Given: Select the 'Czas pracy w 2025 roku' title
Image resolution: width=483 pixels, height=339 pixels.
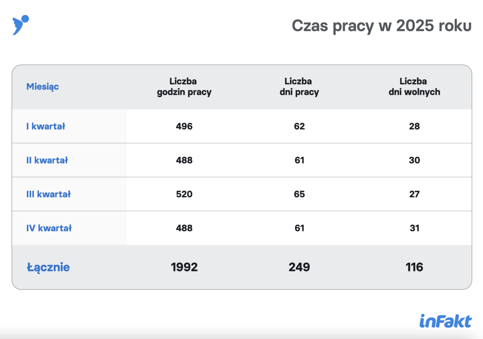Looking at the screenshot, I should point(382,26).
